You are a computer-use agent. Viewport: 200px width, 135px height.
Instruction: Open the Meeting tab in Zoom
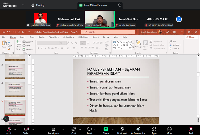click(x=38, y=5)
